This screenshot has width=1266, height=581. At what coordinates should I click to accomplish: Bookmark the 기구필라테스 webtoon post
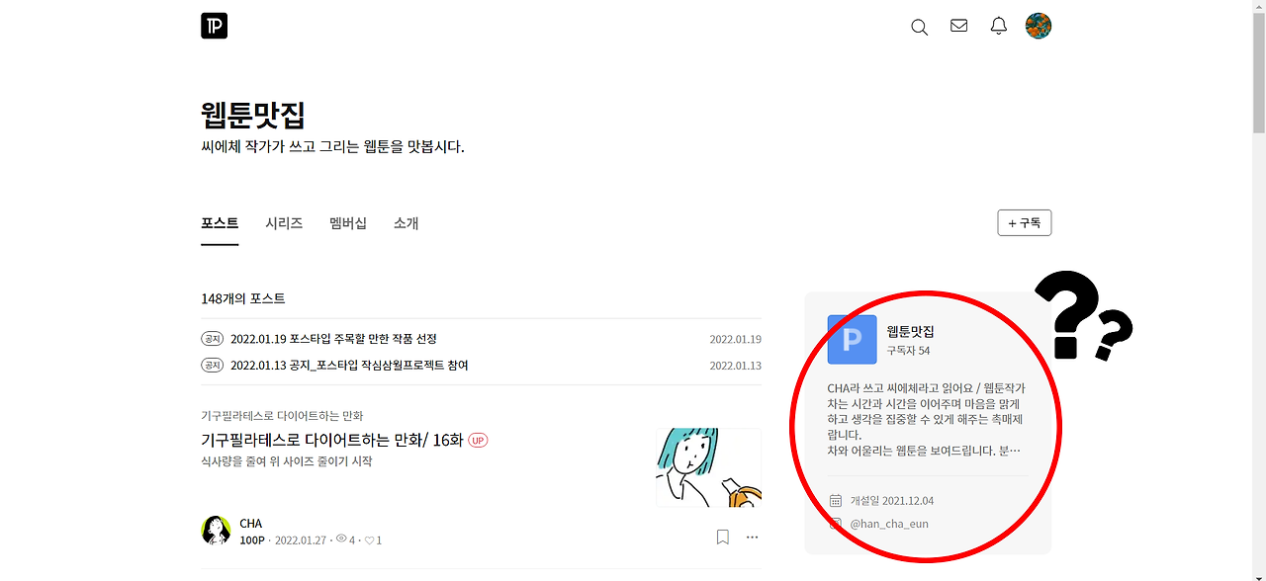point(722,537)
